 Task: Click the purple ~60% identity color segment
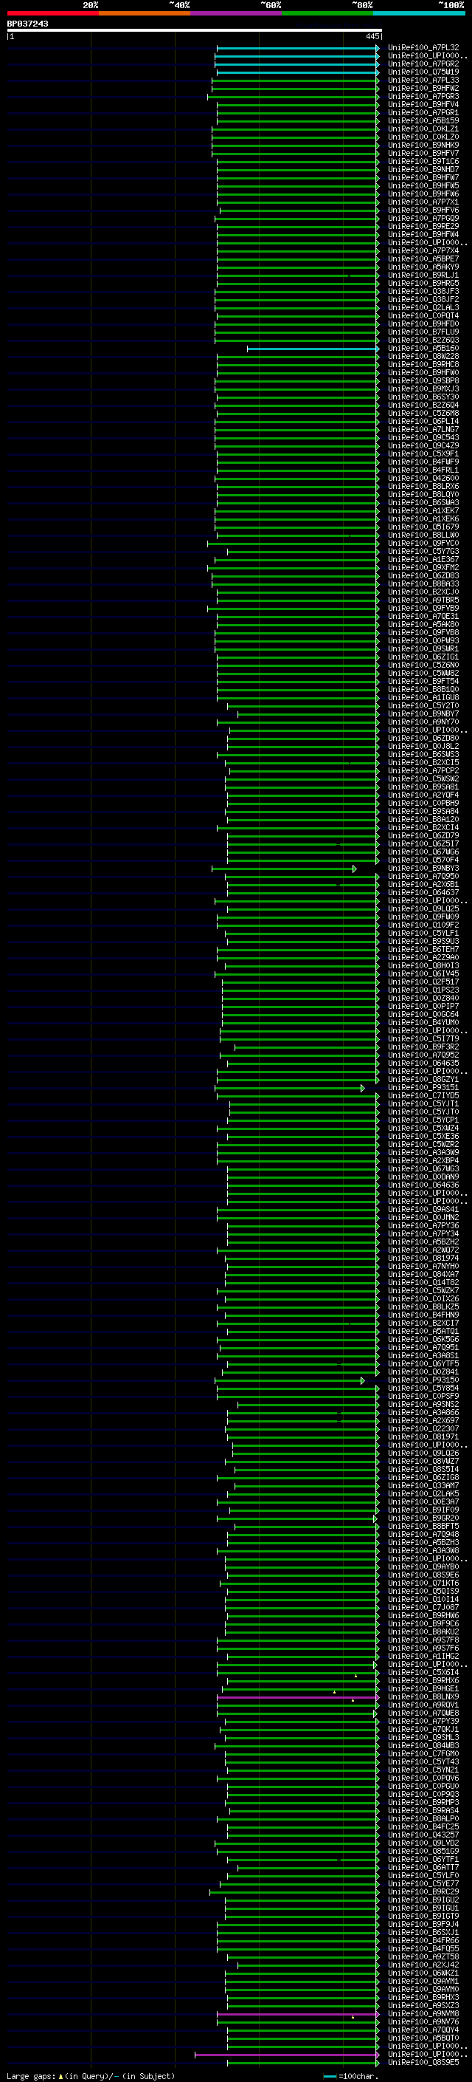point(237,13)
